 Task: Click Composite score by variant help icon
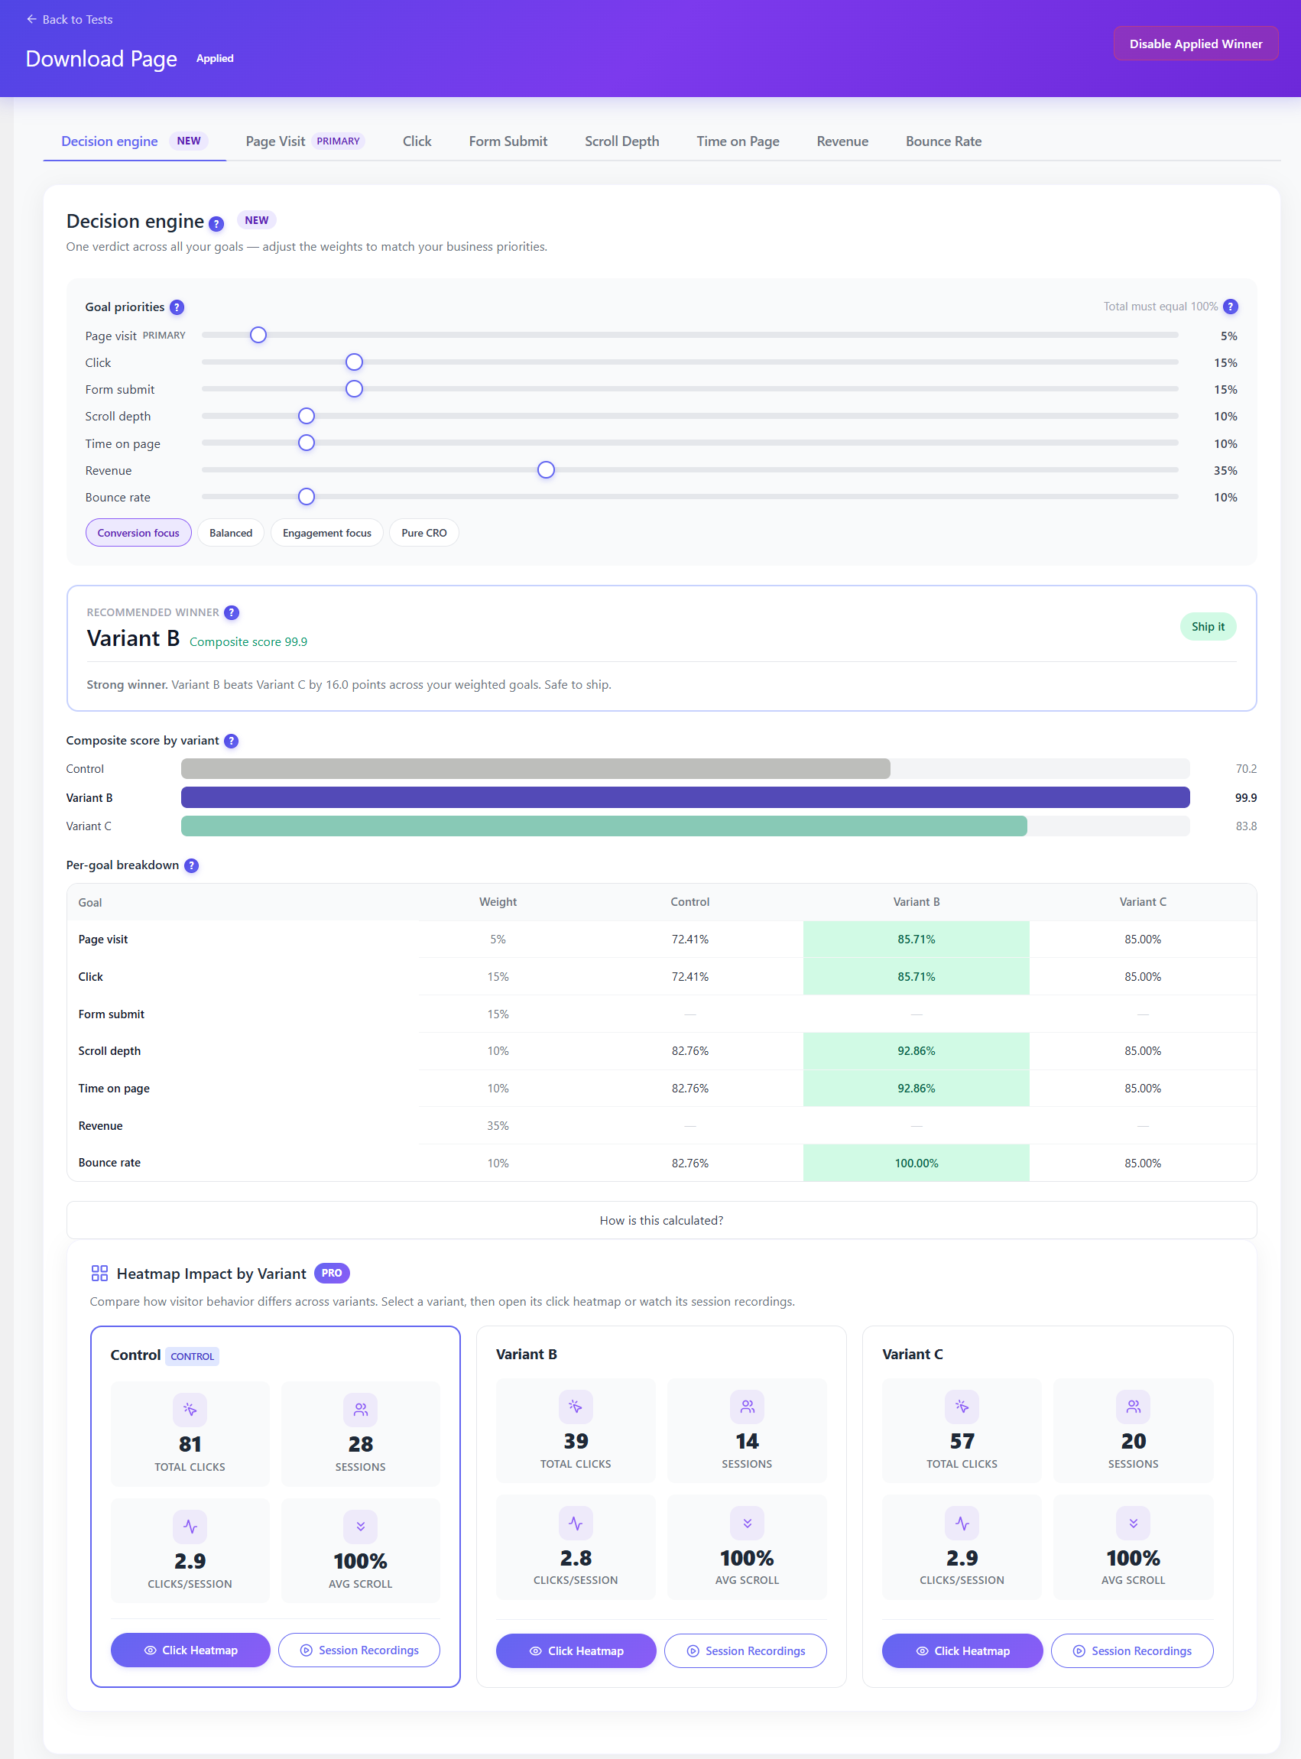point(231,741)
